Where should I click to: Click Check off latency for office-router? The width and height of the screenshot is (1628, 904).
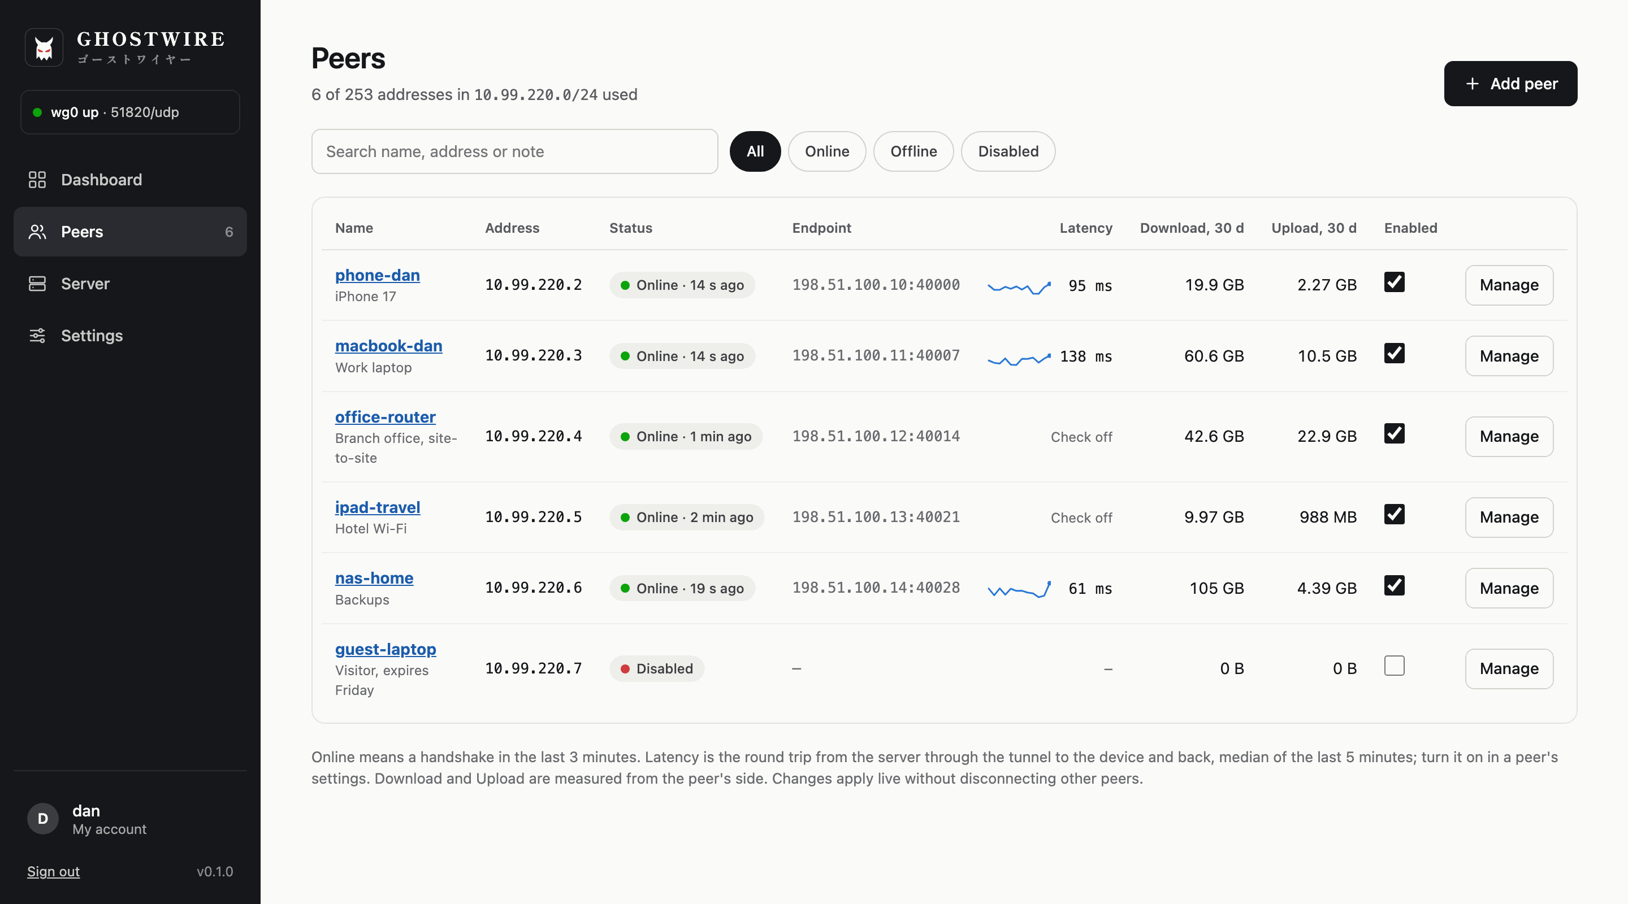[x=1081, y=437]
